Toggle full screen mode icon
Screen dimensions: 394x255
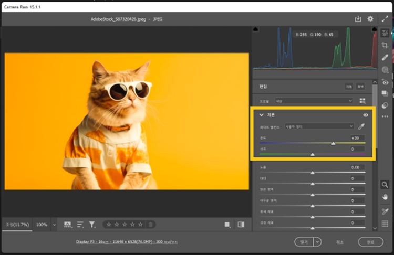385,18
